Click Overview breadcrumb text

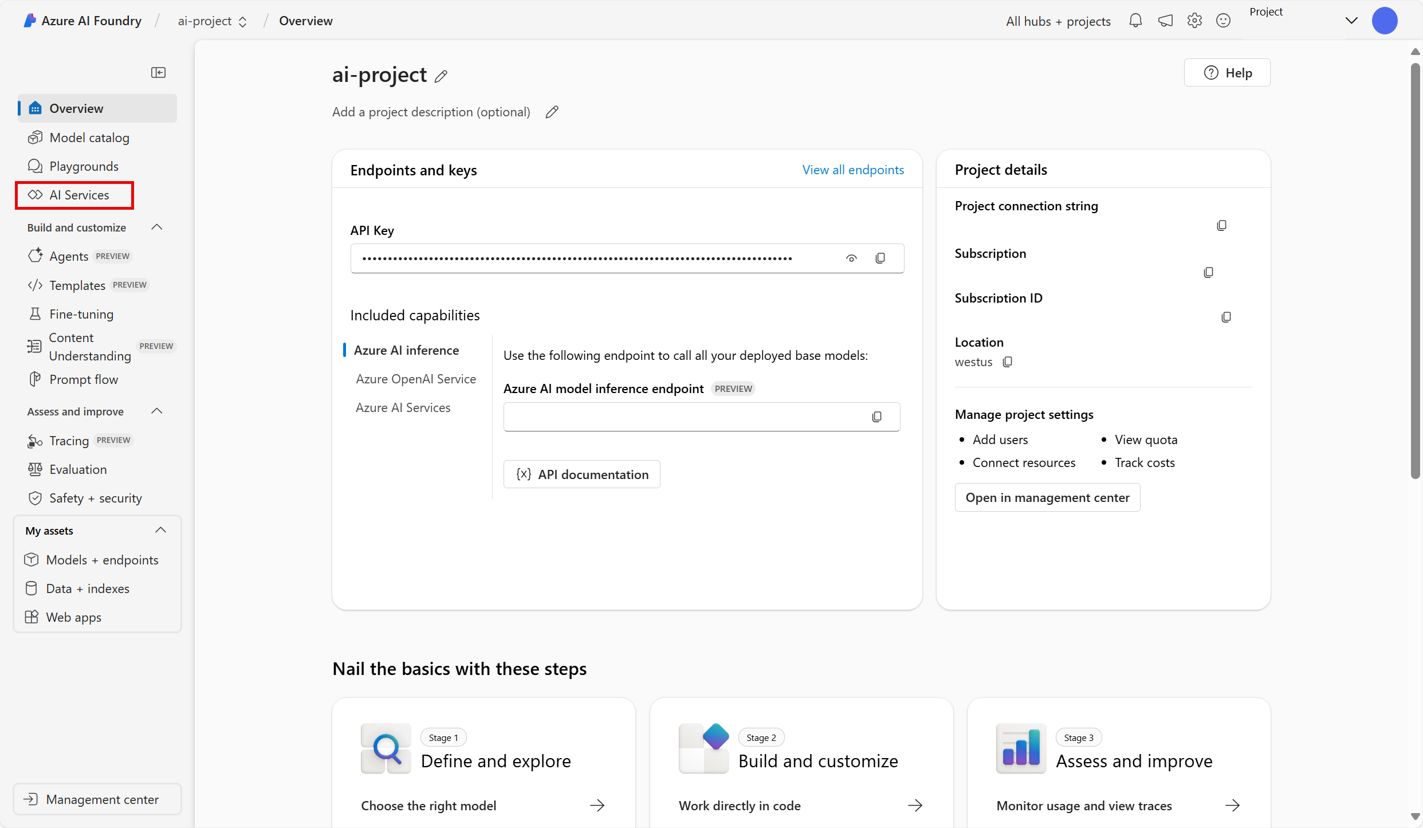pos(305,21)
